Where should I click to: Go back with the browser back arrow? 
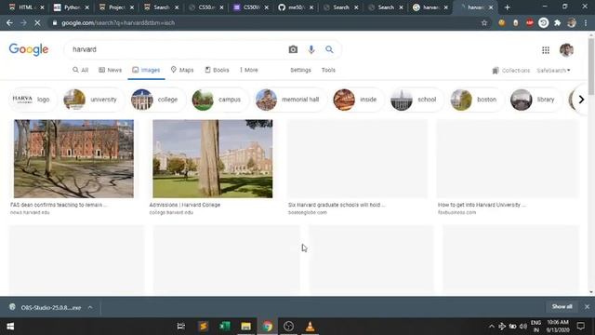coord(9,22)
